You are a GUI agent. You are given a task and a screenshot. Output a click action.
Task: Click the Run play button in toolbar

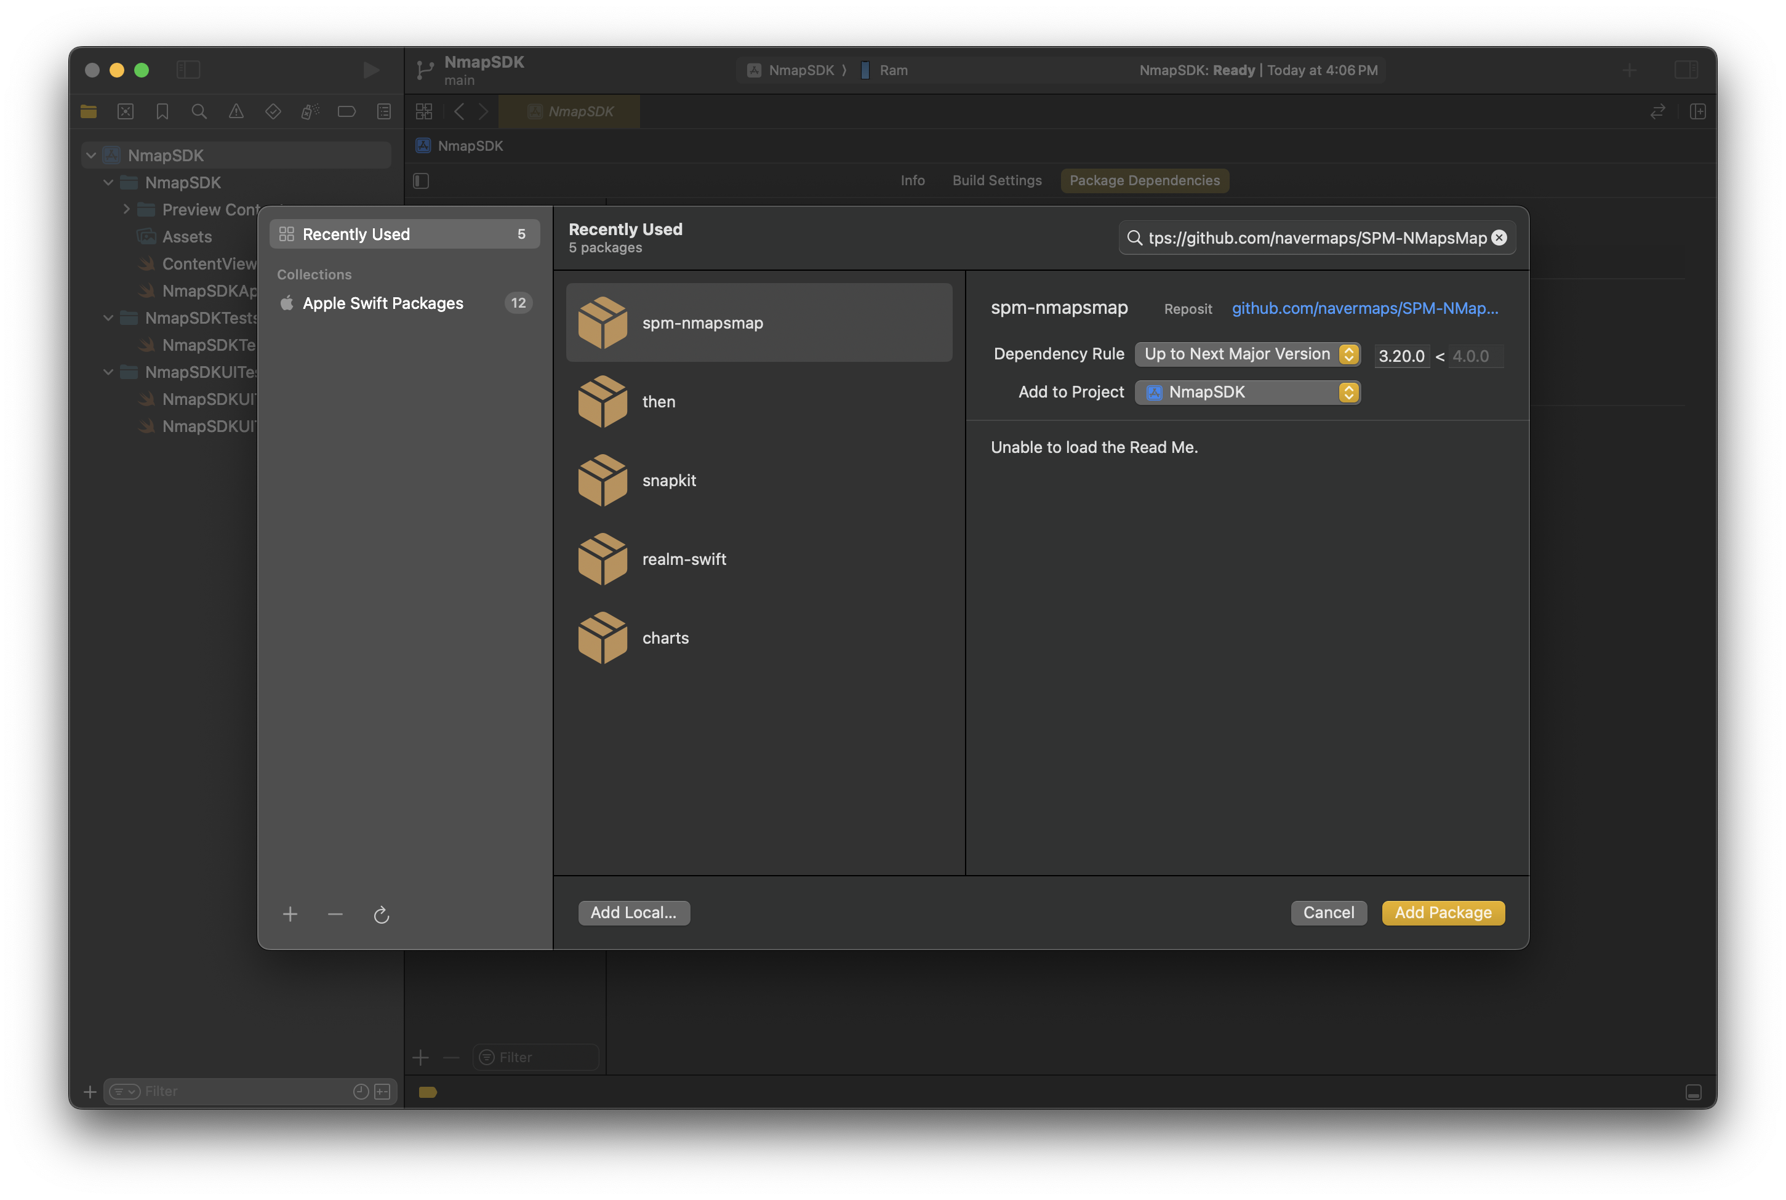371,70
